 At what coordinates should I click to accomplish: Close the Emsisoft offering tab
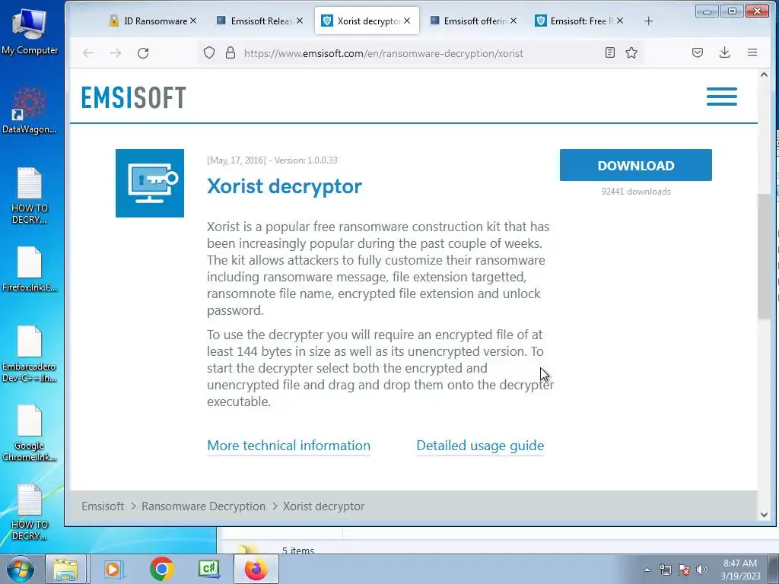[514, 21]
